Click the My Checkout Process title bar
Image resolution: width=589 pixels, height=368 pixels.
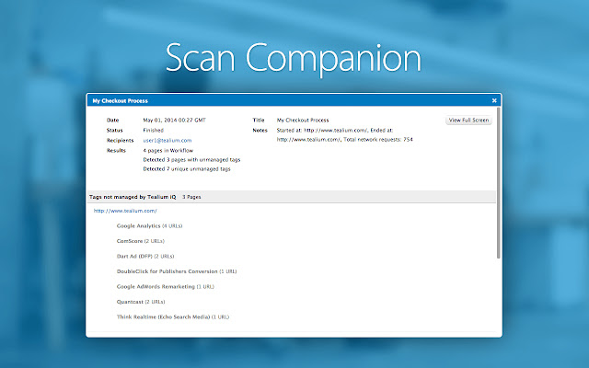[x=276, y=99]
